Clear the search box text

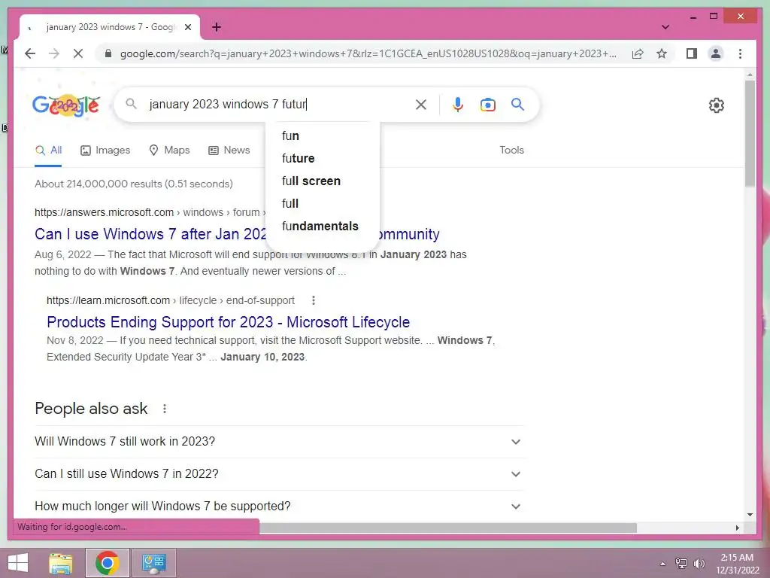(x=421, y=104)
